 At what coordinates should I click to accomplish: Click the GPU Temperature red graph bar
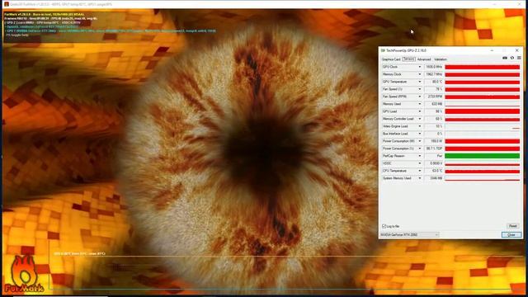point(482,82)
